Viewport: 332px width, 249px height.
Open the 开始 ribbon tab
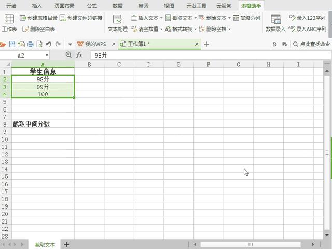[x=11, y=6]
